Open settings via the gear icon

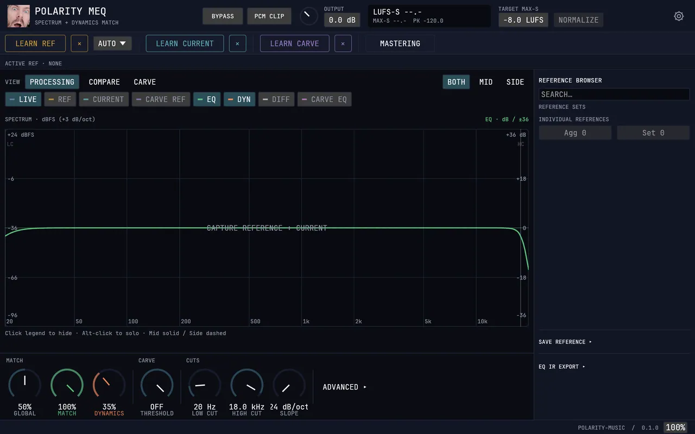pos(679,16)
